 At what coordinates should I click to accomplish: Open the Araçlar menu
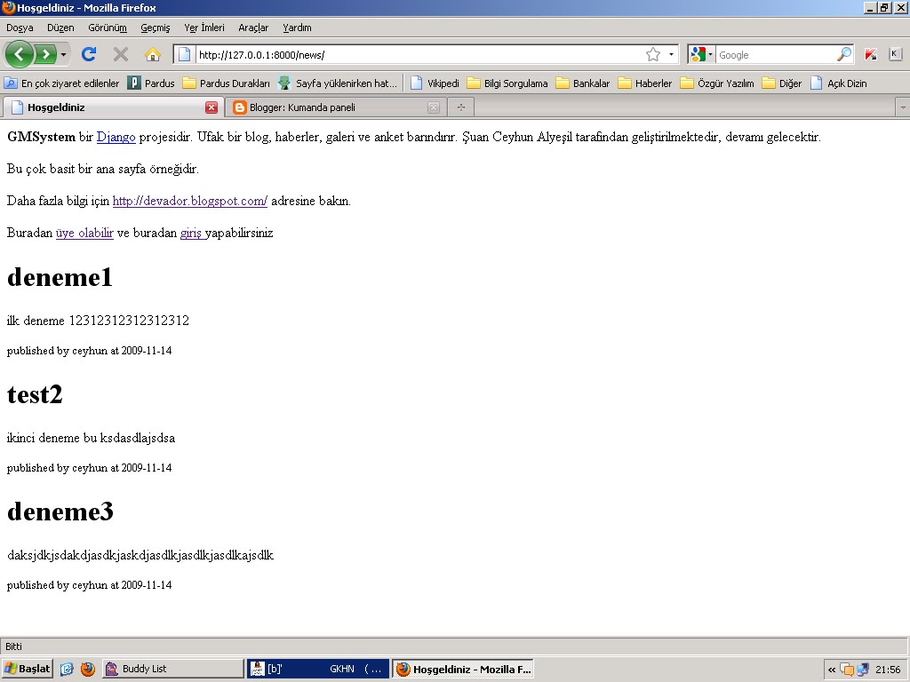[x=253, y=28]
